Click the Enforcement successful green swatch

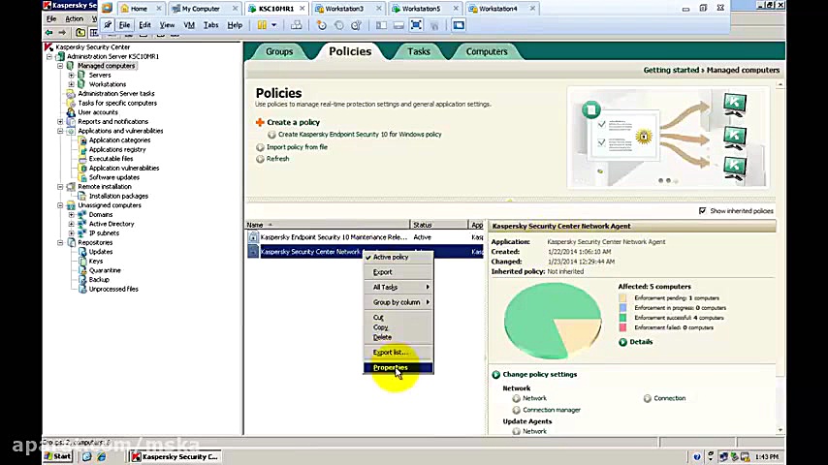[622, 318]
